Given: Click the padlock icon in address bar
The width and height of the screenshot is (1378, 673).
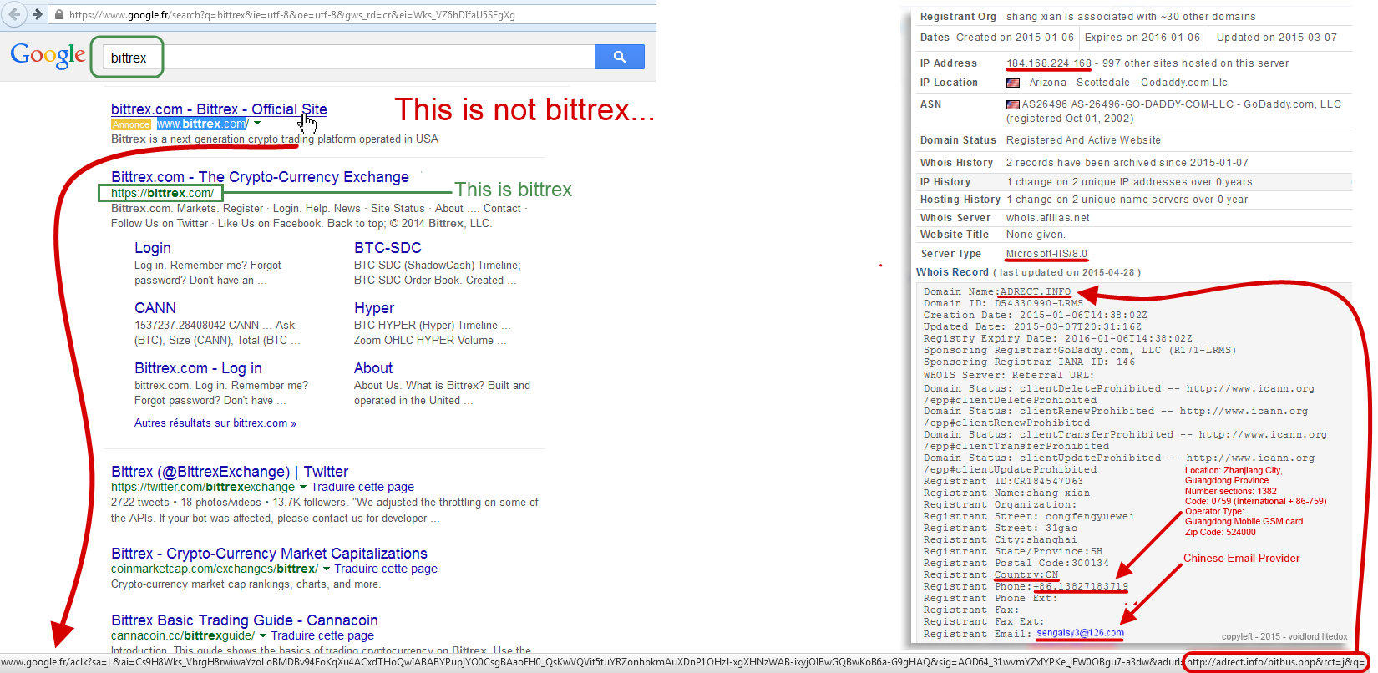Looking at the screenshot, I should coord(58,14).
